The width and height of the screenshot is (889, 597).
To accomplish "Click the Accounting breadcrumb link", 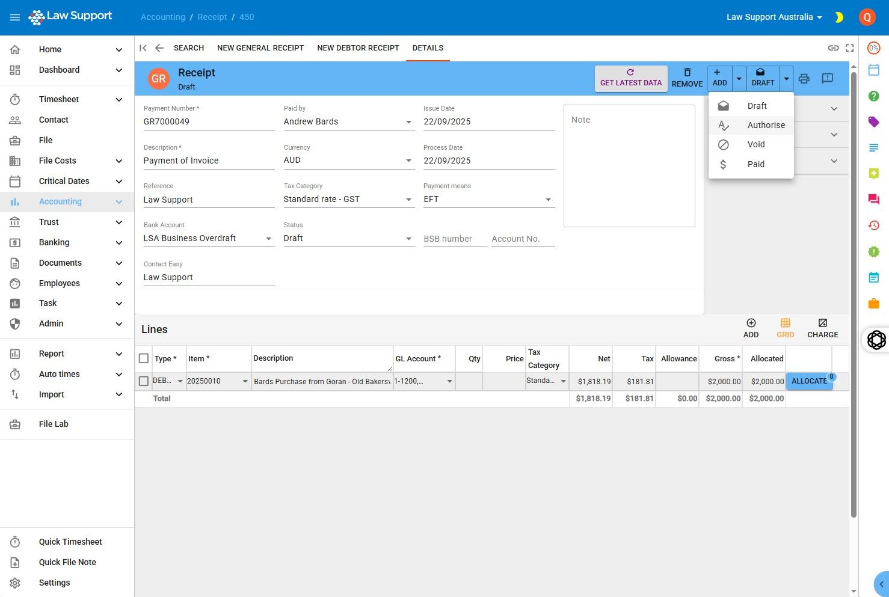I will tap(162, 17).
